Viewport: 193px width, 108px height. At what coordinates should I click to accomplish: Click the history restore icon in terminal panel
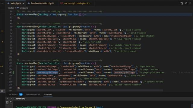pos(11,102)
